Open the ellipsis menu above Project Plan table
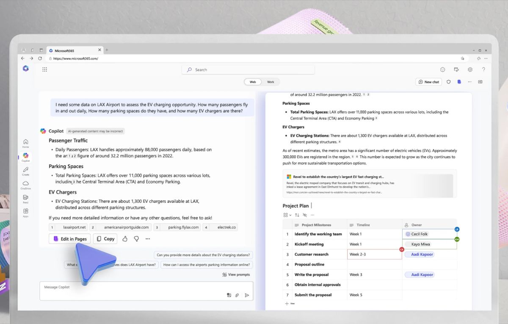Viewport: 508px width, 324px height. (x=312, y=215)
